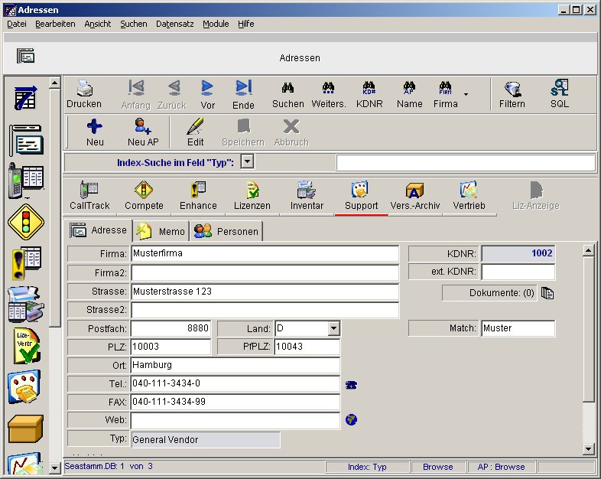This screenshot has width=601, height=479.
Task: Click the phone dial icon beside Tel.
Action: click(x=351, y=384)
